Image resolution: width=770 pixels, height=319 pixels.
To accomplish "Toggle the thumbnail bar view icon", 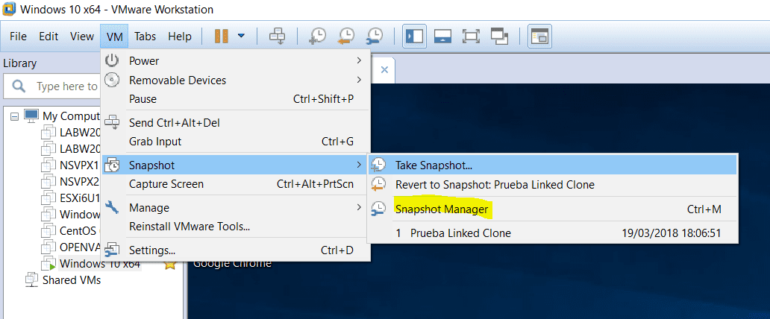I will tap(442, 36).
